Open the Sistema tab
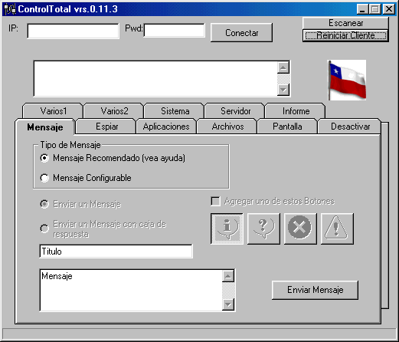This screenshot has width=399, height=342. (175, 111)
